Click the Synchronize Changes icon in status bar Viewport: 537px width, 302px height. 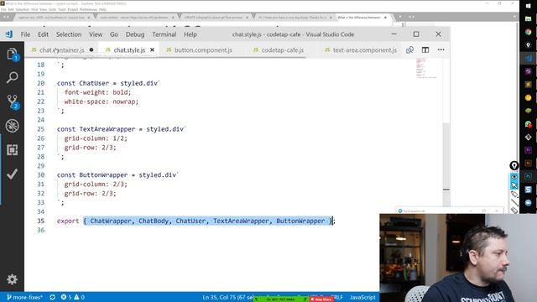point(52,297)
